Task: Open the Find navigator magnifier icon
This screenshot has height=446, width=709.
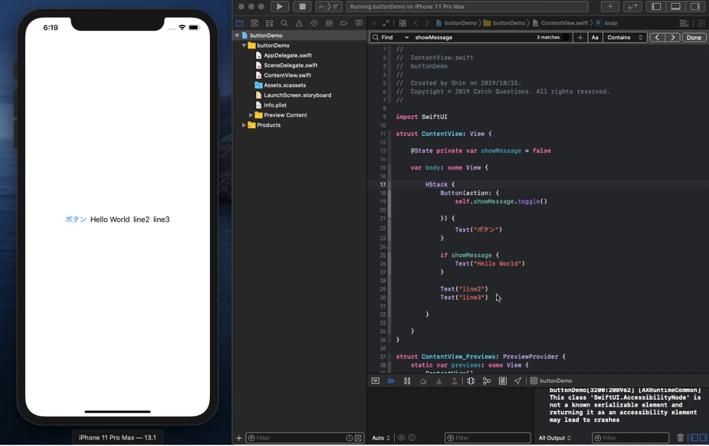Action: (284, 23)
